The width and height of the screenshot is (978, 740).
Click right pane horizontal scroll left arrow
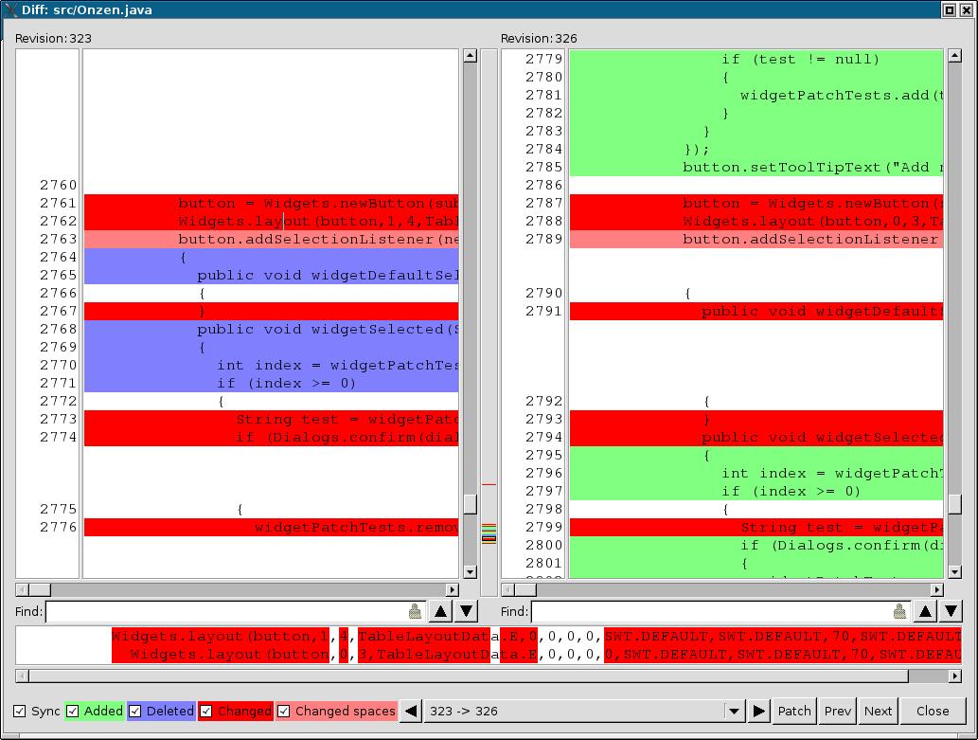point(507,589)
